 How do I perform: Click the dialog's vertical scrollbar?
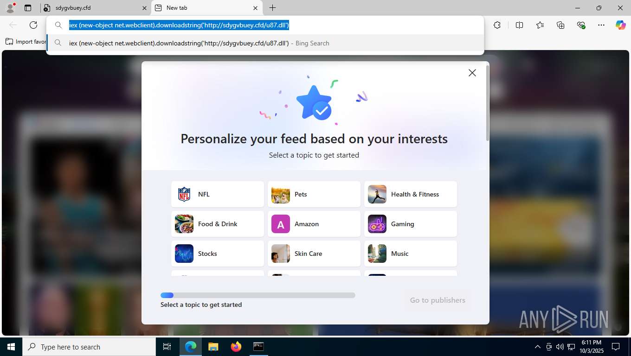click(x=487, y=103)
